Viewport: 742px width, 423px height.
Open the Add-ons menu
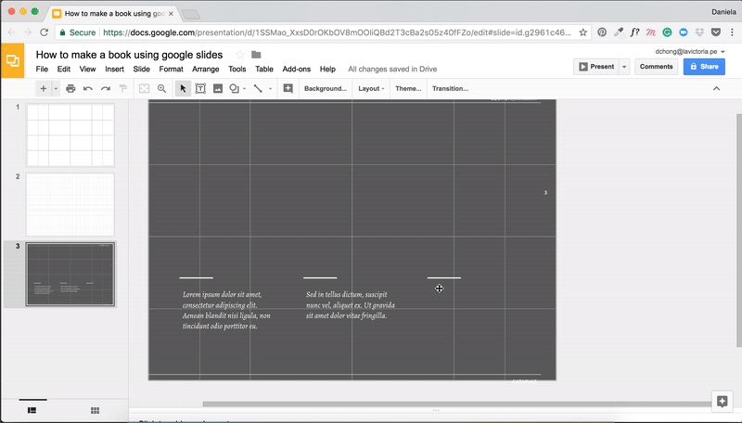tap(297, 69)
